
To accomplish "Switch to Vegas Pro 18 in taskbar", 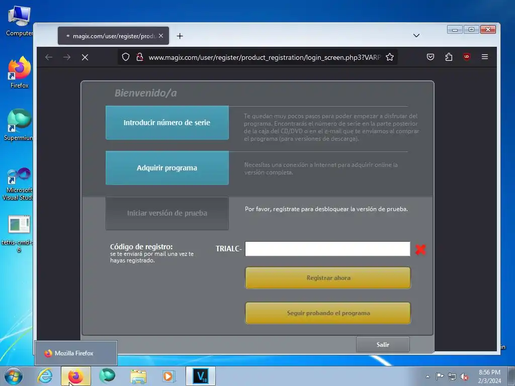I will (x=201, y=376).
